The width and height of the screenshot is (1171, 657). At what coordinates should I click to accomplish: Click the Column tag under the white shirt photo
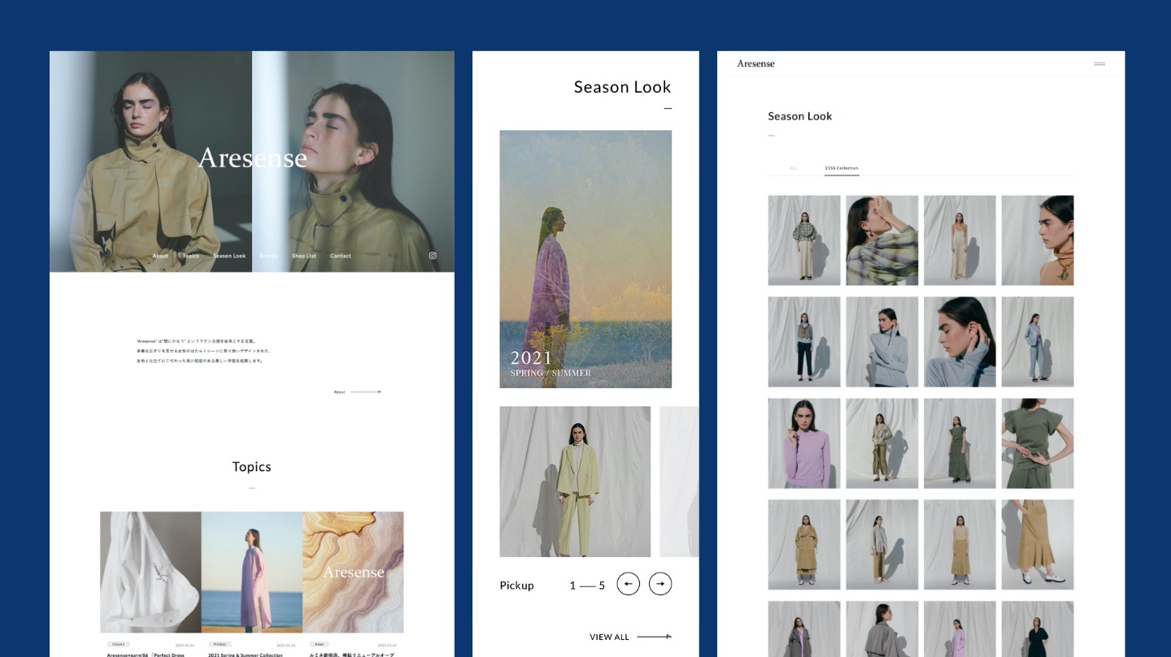point(118,644)
